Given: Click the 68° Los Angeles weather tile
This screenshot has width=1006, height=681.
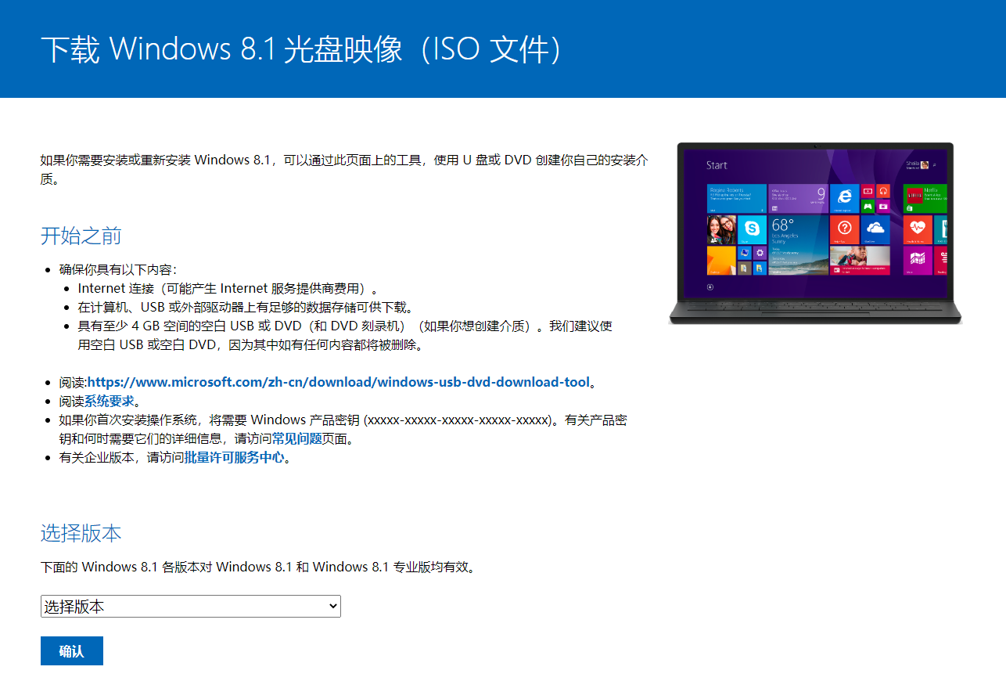Looking at the screenshot, I should pyautogui.click(x=799, y=245).
